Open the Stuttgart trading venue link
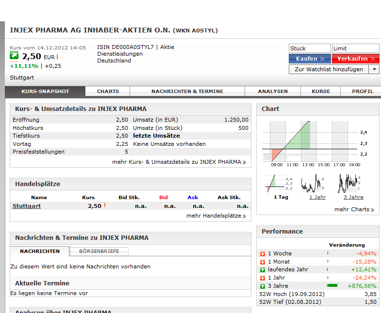The height and width of the screenshot is (313, 381). click(x=27, y=206)
